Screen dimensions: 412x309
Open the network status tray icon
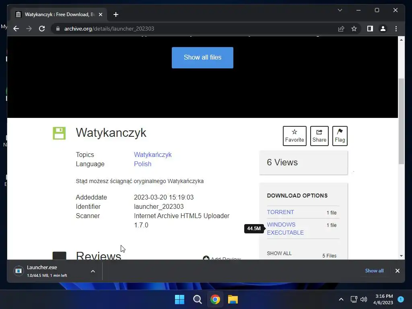(x=354, y=299)
